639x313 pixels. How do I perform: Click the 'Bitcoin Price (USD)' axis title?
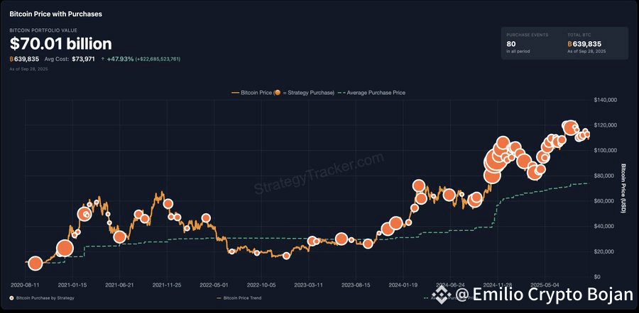(x=624, y=188)
